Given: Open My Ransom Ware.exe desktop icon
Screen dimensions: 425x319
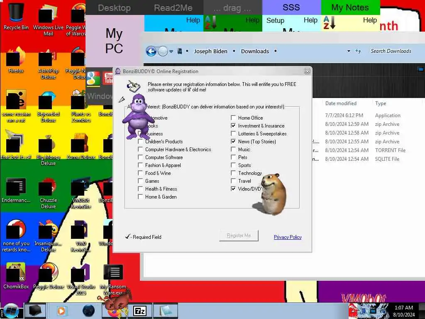Looking at the screenshot, I should click(x=113, y=279).
